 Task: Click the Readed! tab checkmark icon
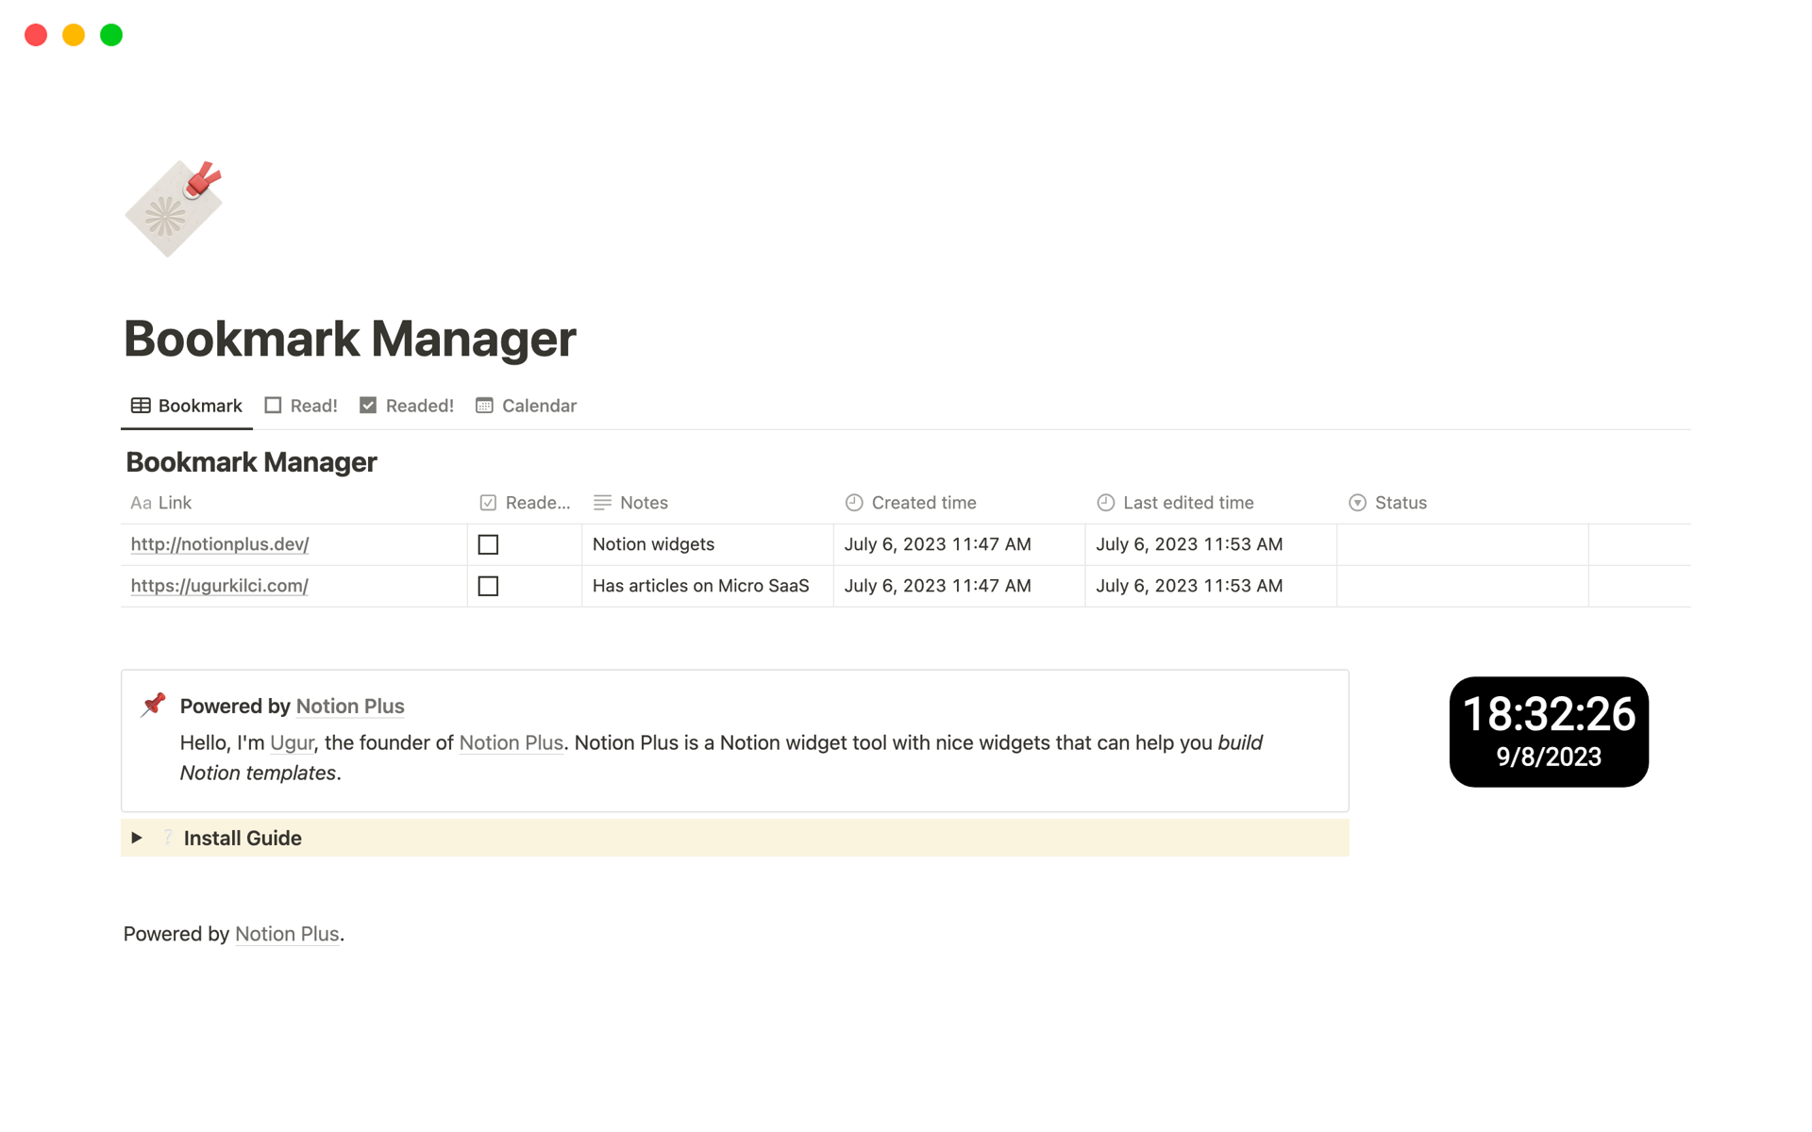(x=368, y=405)
